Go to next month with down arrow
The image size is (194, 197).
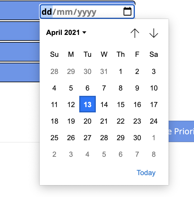(154, 33)
